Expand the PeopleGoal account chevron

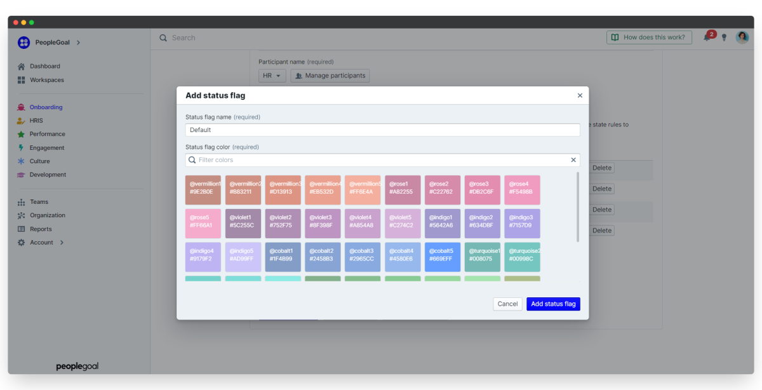[x=78, y=43]
